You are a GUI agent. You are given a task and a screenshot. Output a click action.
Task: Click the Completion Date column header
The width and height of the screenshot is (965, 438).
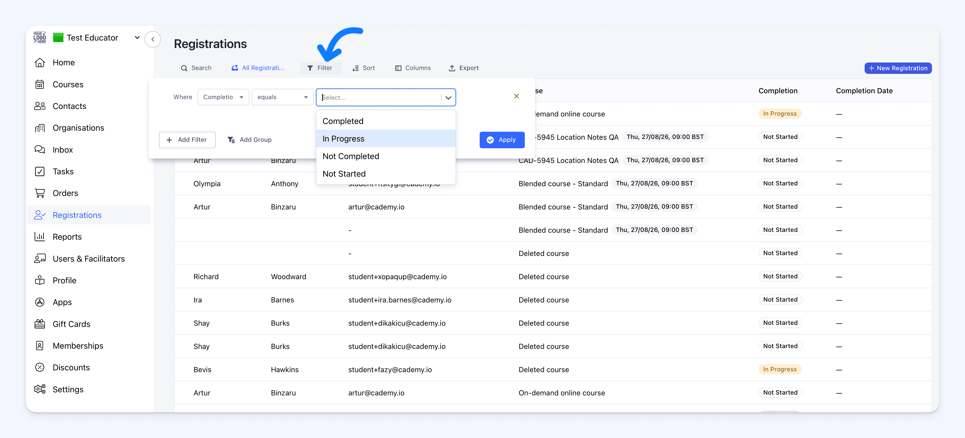[864, 91]
